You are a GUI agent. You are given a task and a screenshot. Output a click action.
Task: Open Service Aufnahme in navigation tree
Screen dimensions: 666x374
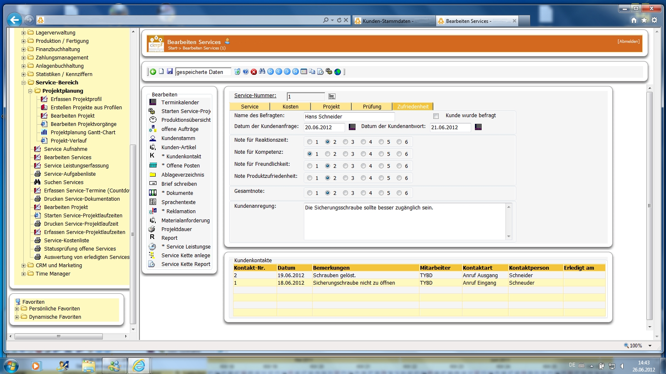point(66,149)
